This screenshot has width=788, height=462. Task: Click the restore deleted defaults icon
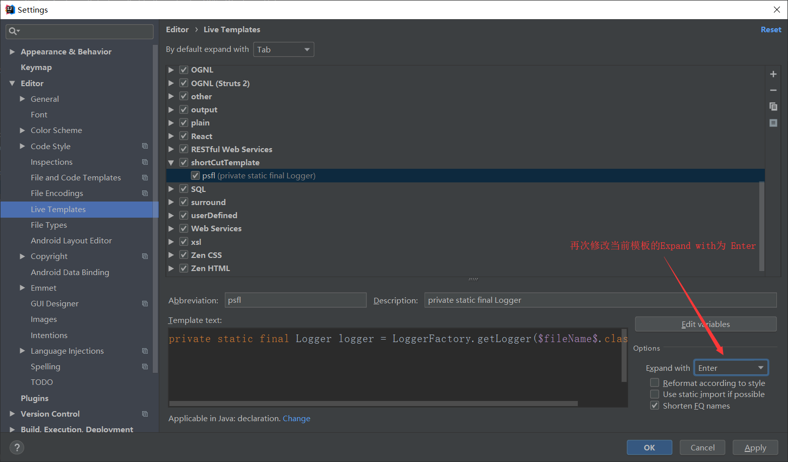(x=773, y=122)
